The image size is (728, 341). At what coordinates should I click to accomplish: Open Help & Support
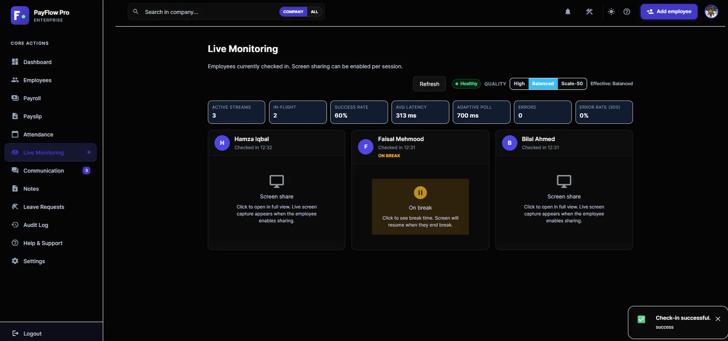pyautogui.click(x=51, y=243)
